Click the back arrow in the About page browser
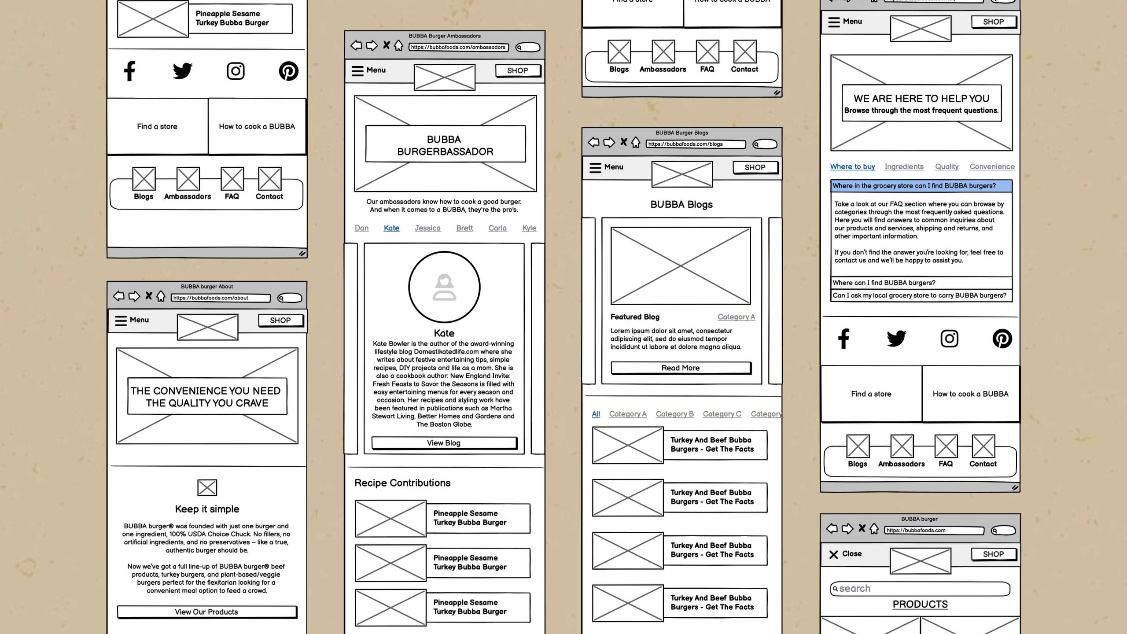Screen dimensions: 1127x634 click(118, 296)
